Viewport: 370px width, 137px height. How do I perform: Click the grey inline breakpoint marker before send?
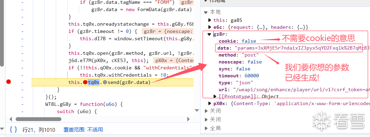(105, 82)
